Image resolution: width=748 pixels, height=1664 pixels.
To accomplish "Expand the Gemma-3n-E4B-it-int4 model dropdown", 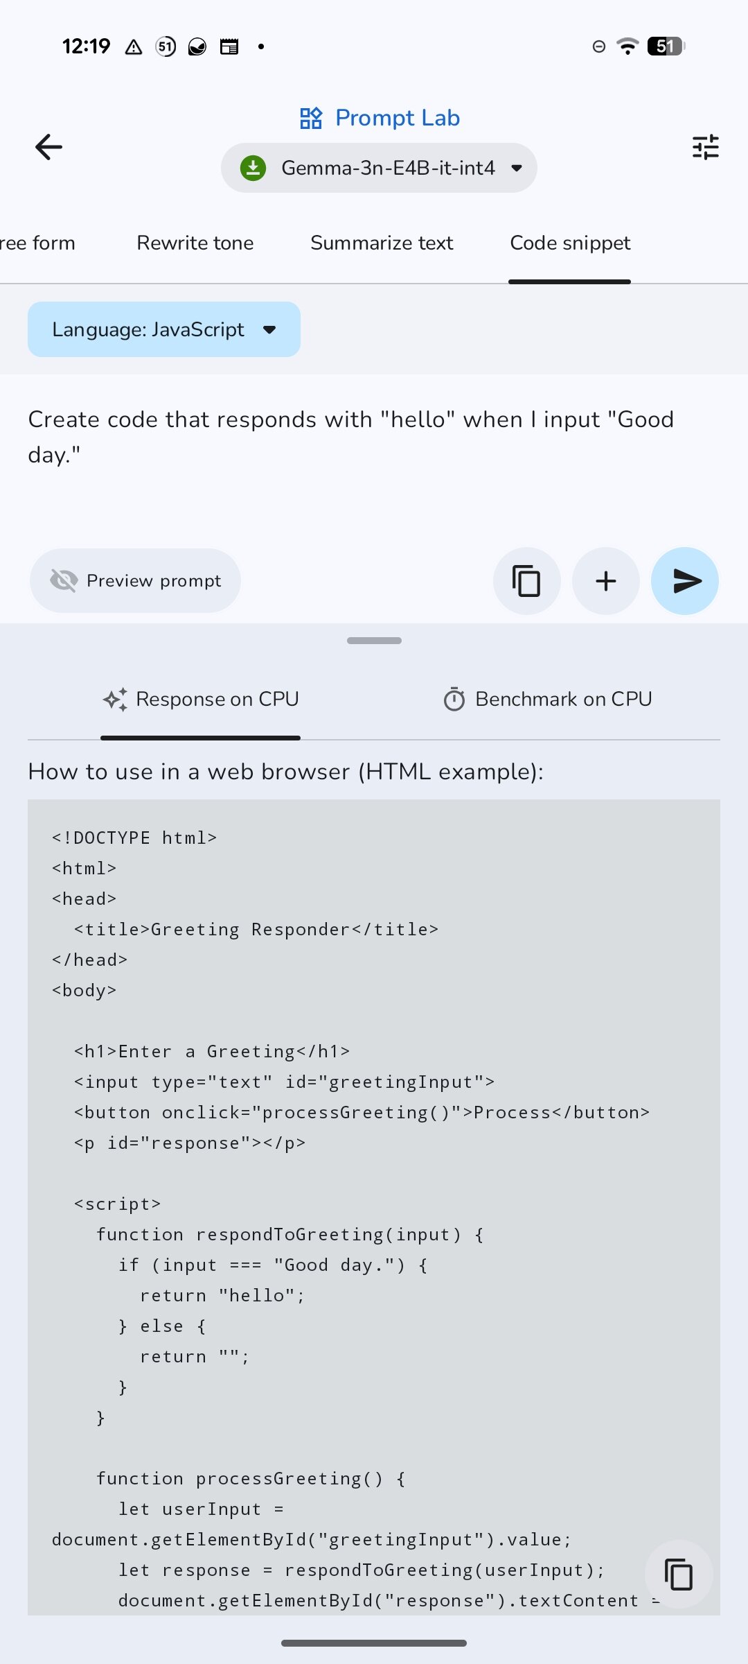I will tap(516, 168).
